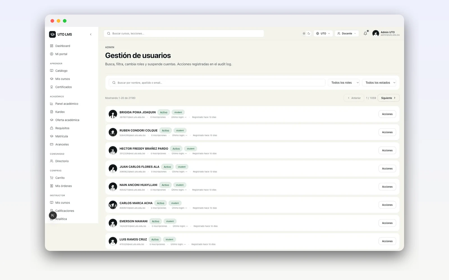Click the Matrícula cap icon

pos(52,136)
